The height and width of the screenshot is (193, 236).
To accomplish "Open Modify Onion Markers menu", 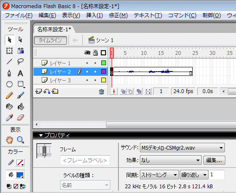I will point(148,91).
